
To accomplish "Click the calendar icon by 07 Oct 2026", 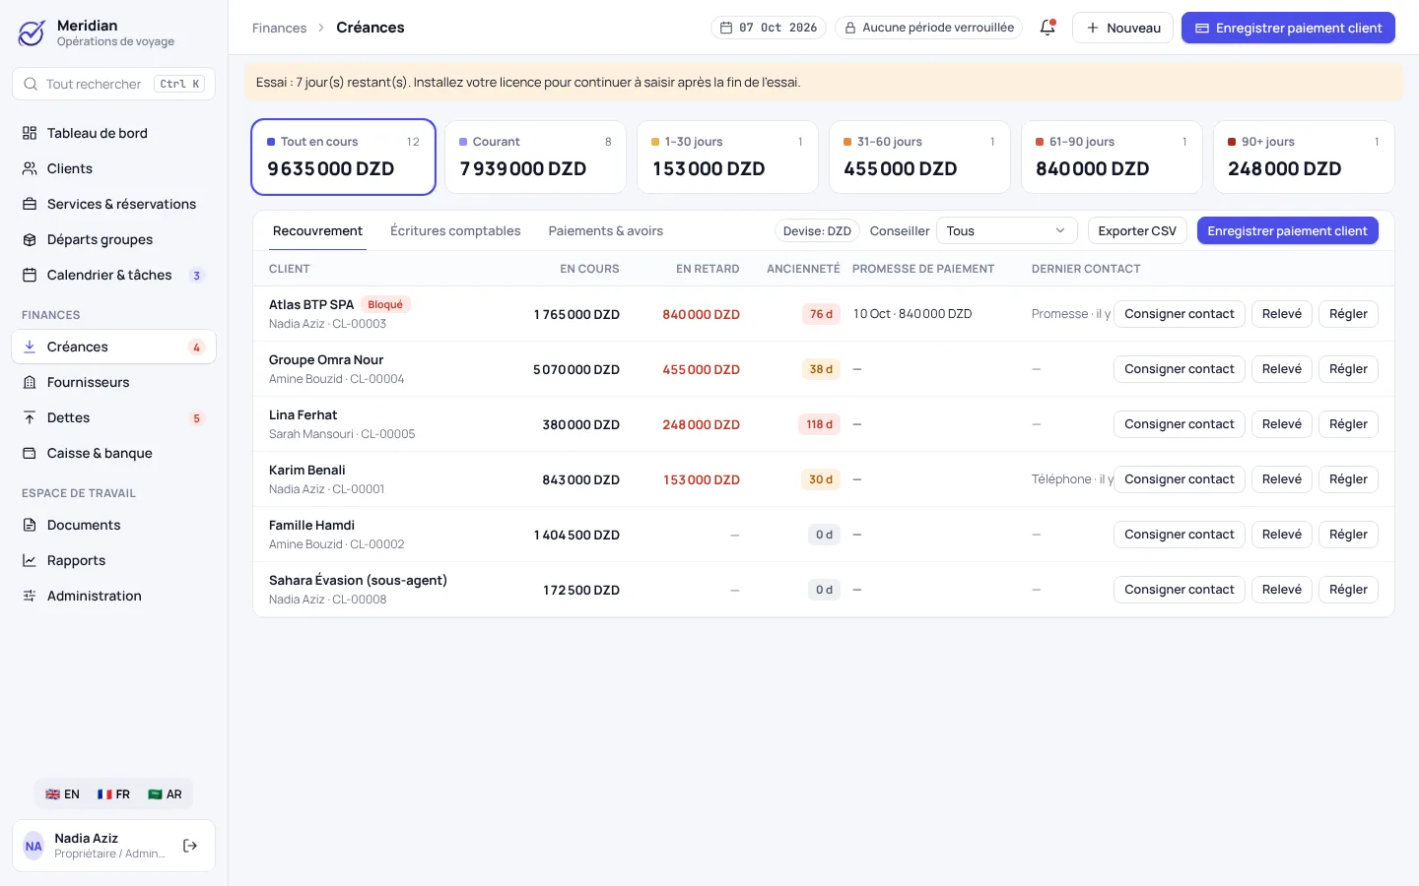I will [x=726, y=28].
